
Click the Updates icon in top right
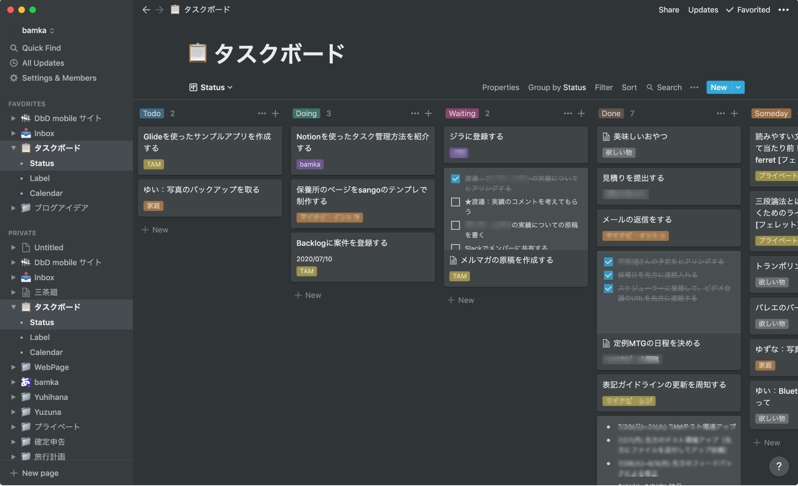703,10
